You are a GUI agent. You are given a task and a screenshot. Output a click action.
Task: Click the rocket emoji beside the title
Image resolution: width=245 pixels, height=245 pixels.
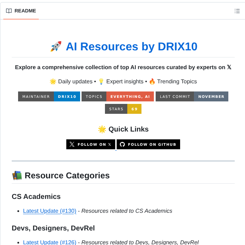[56, 46]
